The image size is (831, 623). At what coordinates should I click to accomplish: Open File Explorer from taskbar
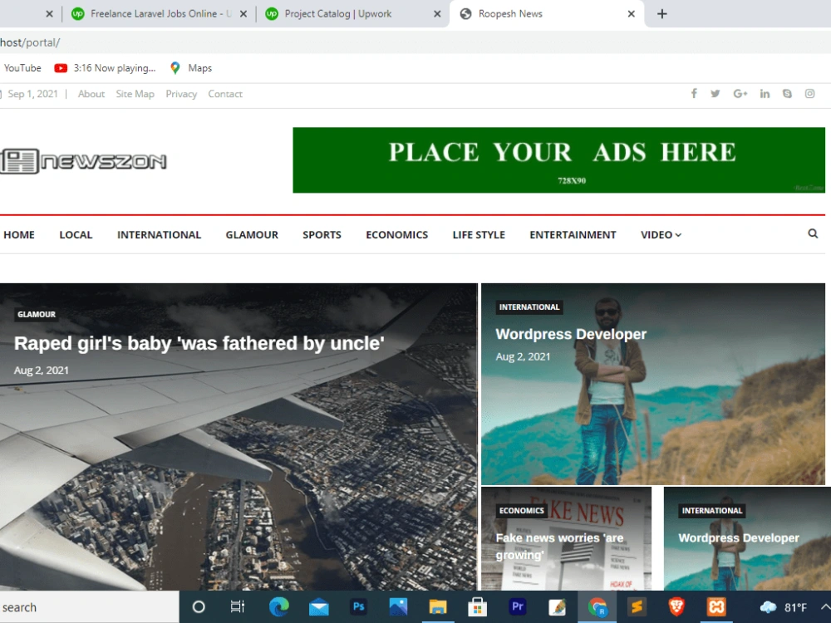pos(438,607)
